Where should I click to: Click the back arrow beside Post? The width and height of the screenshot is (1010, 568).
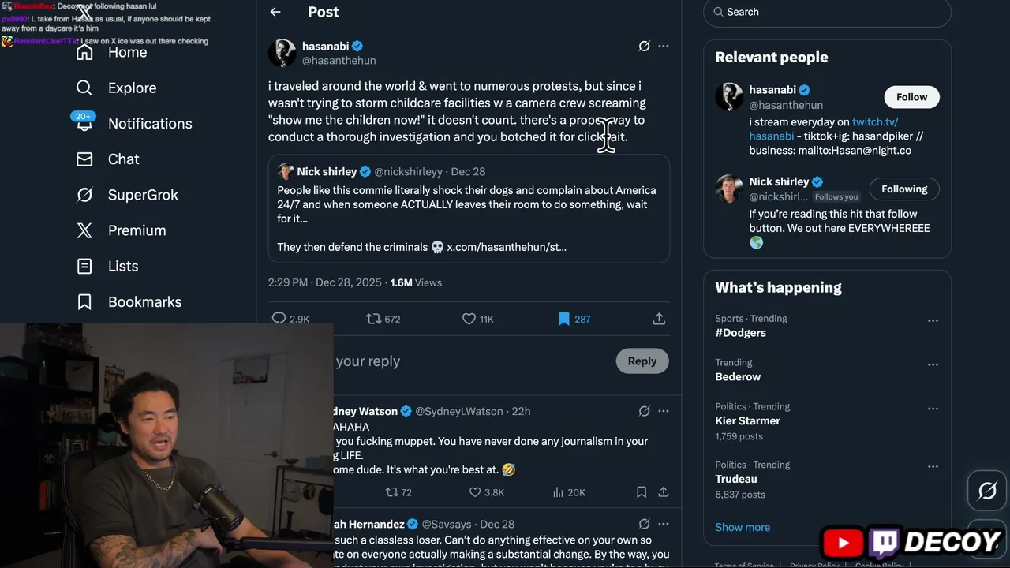pyautogui.click(x=275, y=12)
